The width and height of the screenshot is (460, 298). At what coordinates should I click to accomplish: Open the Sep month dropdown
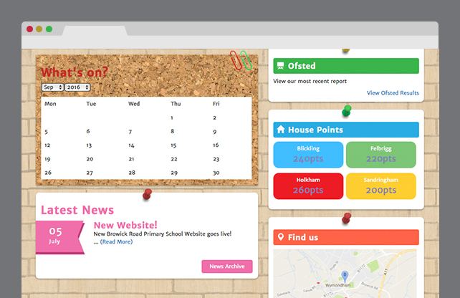[52, 87]
